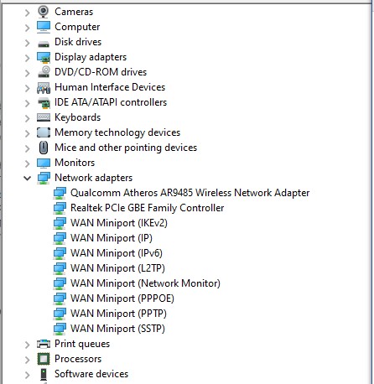The height and width of the screenshot is (384, 374).
Task: Select WAN Miniport (IKEv2) device
Action: [x=119, y=223]
